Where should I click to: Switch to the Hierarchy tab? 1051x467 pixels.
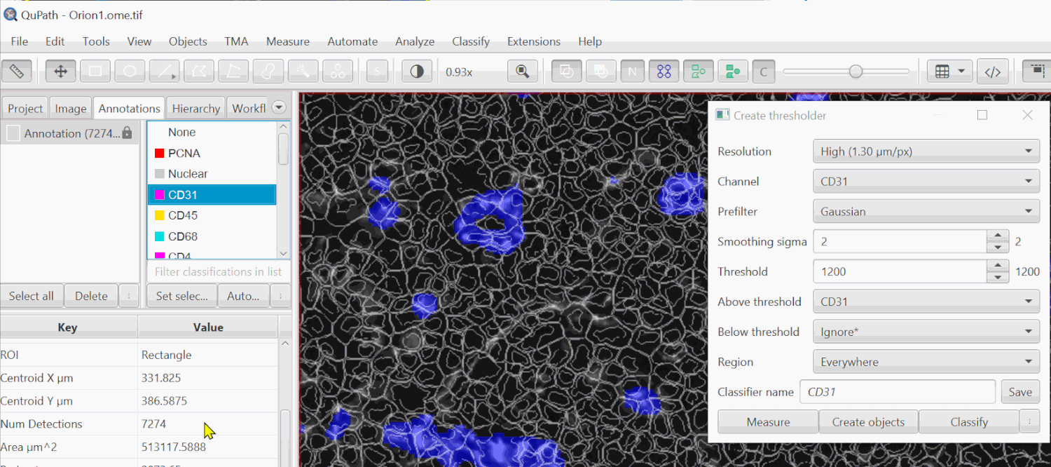coord(196,108)
